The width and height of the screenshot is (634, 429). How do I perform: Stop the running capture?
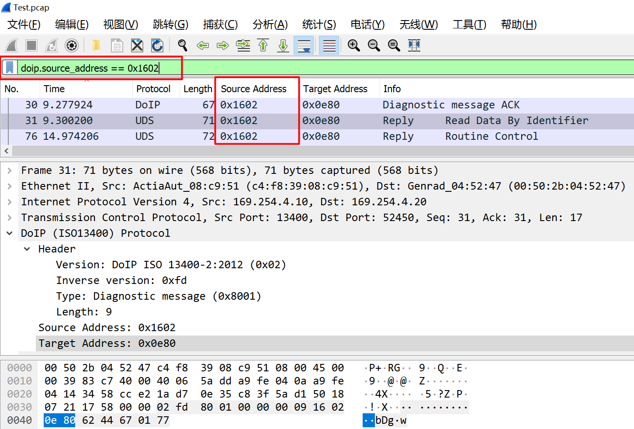coord(31,45)
